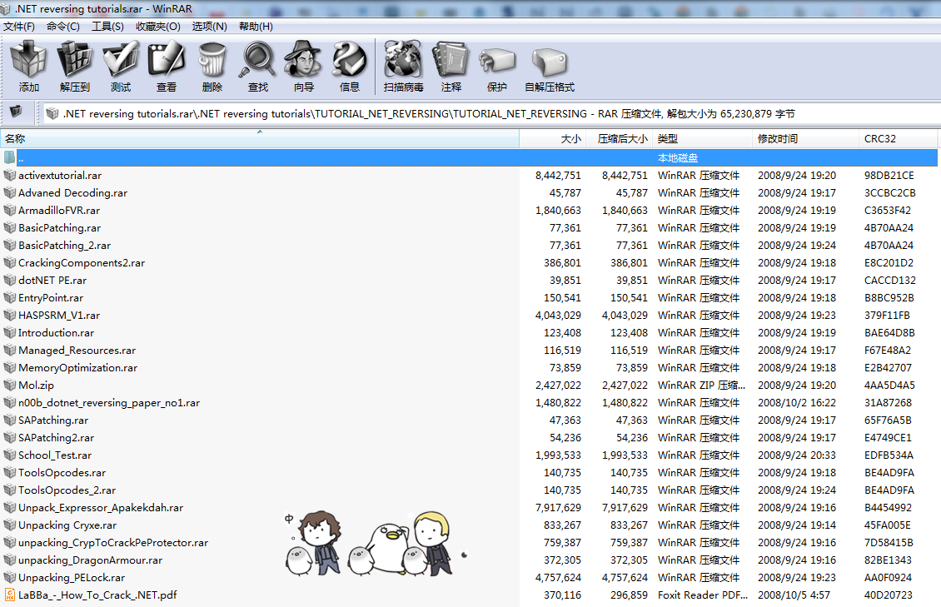Image resolution: width=941 pixels, height=607 pixels.
Task: Open the File (文件) menu
Action: click(x=18, y=27)
